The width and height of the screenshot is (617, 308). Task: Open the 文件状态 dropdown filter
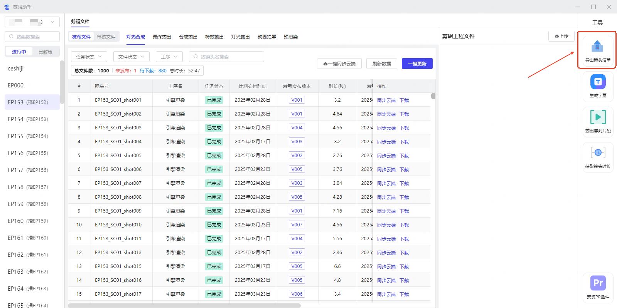coord(131,57)
